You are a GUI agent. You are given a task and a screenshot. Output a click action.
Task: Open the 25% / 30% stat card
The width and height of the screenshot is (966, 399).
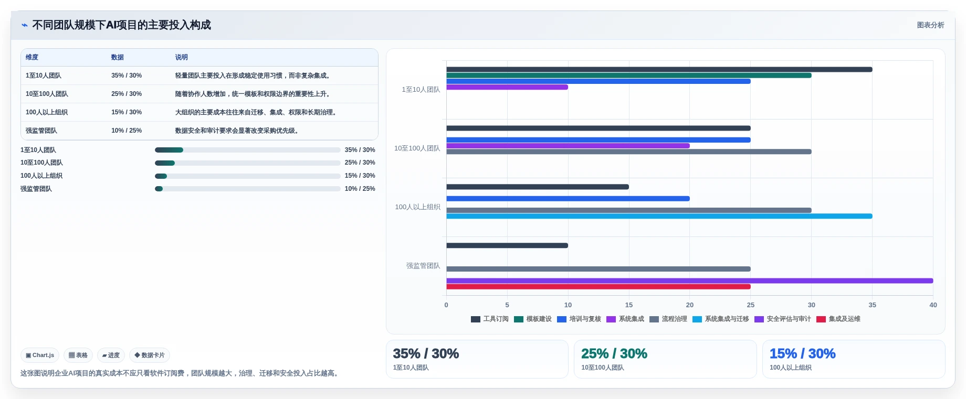click(x=665, y=359)
